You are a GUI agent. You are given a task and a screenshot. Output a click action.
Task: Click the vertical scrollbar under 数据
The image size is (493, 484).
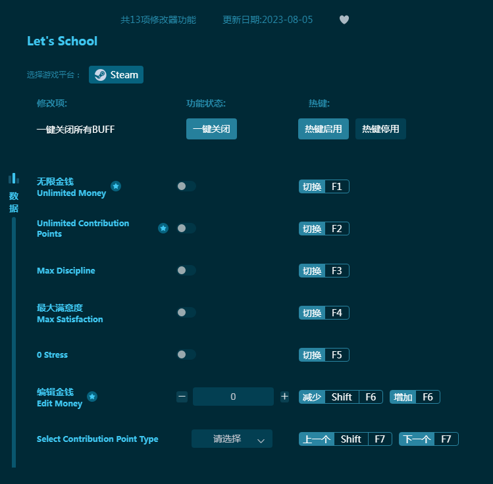(14, 343)
